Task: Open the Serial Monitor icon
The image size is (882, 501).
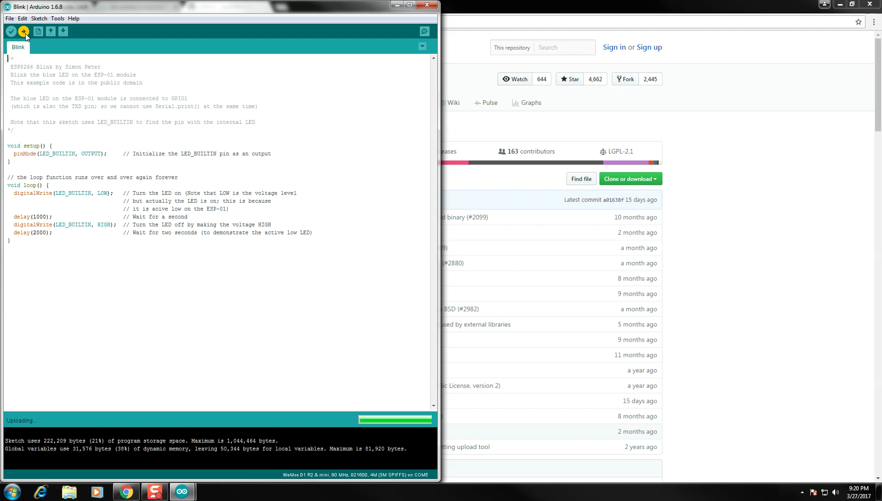Action: pos(424,31)
